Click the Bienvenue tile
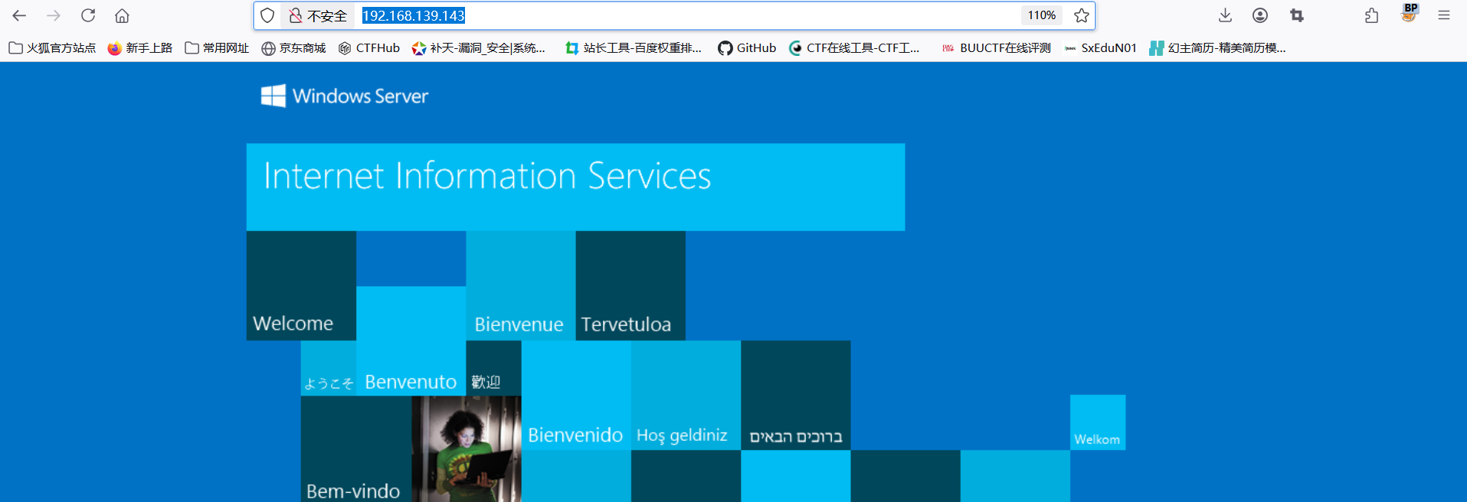 click(x=520, y=285)
